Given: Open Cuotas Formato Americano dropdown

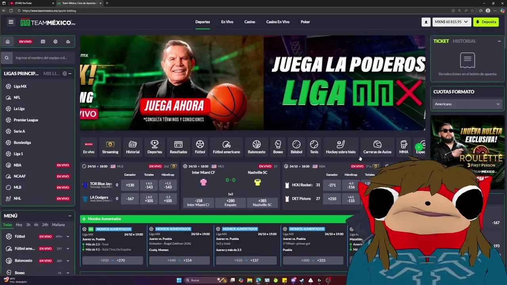Looking at the screenshot, I should point(467,104).
